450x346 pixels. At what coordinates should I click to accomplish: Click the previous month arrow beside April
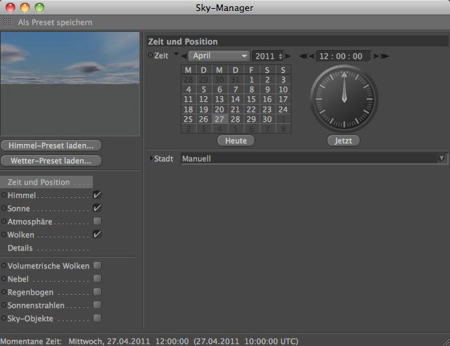(184, 56)
